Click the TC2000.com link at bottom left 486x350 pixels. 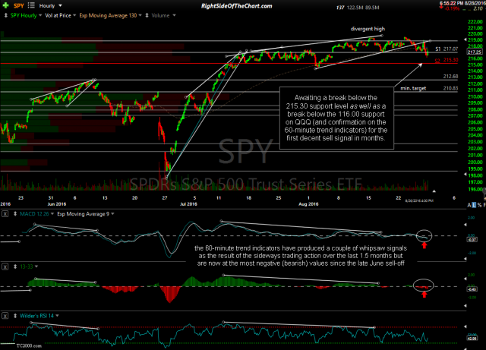point(29,345)
